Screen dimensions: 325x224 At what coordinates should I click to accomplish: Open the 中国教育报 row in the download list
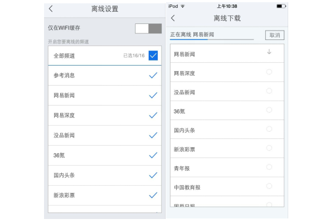227,187
